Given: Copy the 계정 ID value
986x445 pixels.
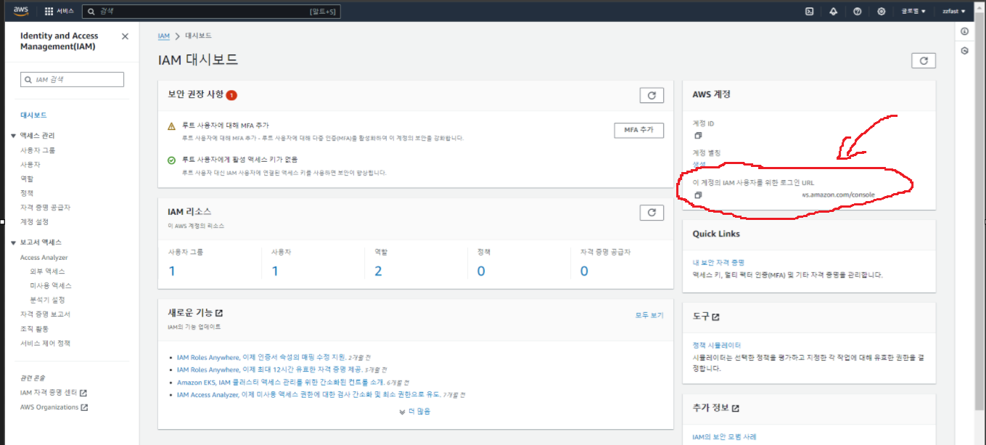Looking at the screenshot, I should coord(698,135).
